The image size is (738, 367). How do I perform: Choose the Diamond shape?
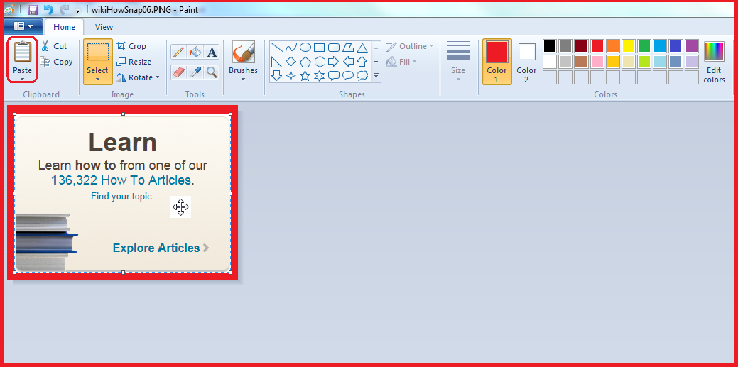pos(291,62)
